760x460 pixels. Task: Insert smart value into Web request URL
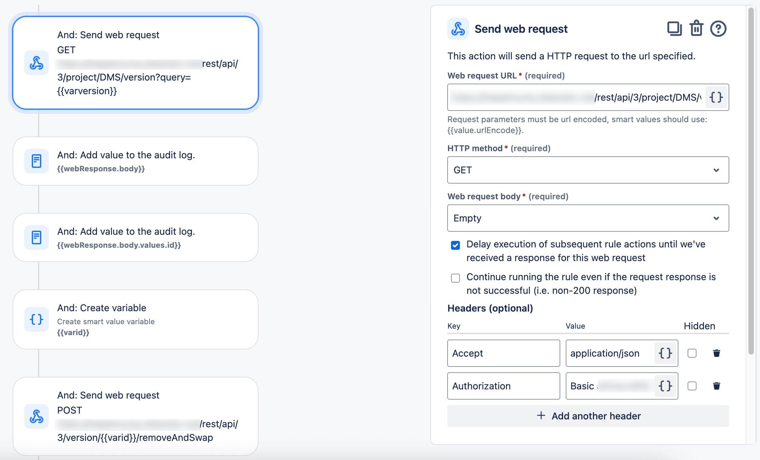pyautogui.click(x=716, y=97)
